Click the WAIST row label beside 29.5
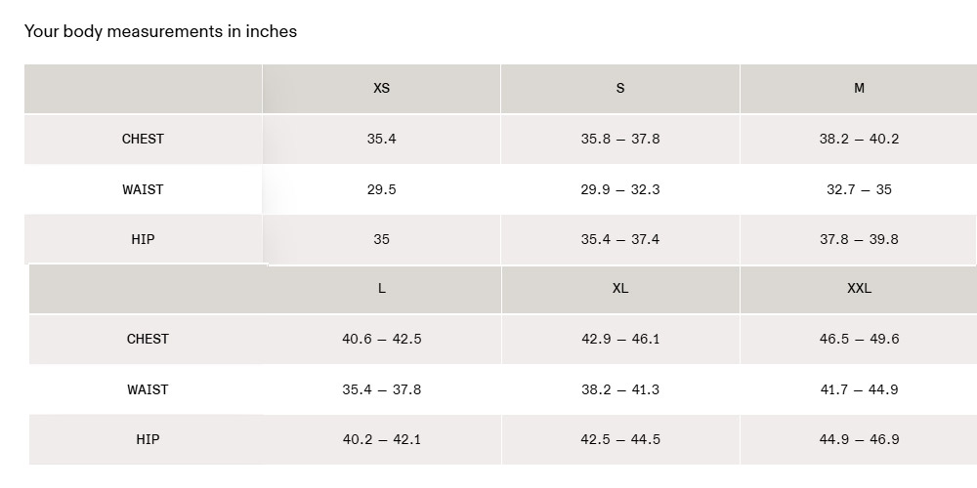The height and width of the screenshot is (488, 977). click(143, 189)
